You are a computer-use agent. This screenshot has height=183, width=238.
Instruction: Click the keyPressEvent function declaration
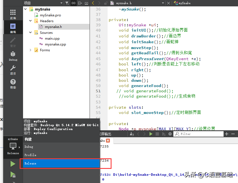pyautogui.click(x=148, y=59)
